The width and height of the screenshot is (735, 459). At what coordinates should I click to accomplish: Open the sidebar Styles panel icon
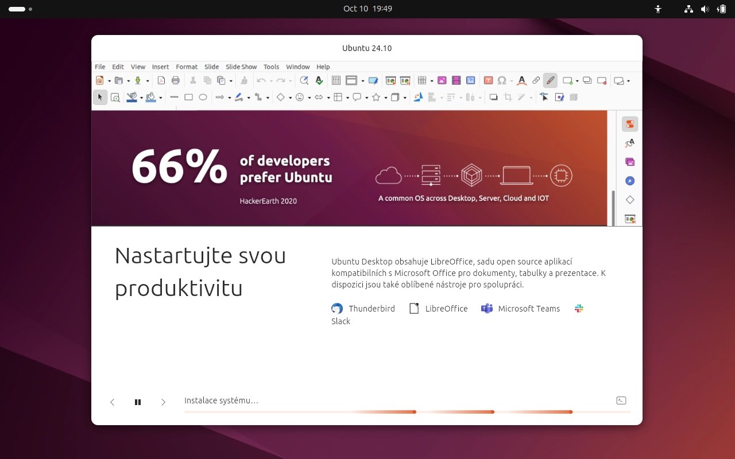630,143
